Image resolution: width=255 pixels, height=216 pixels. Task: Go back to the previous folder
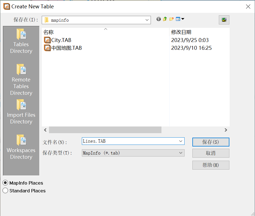(x=159, y=19)
